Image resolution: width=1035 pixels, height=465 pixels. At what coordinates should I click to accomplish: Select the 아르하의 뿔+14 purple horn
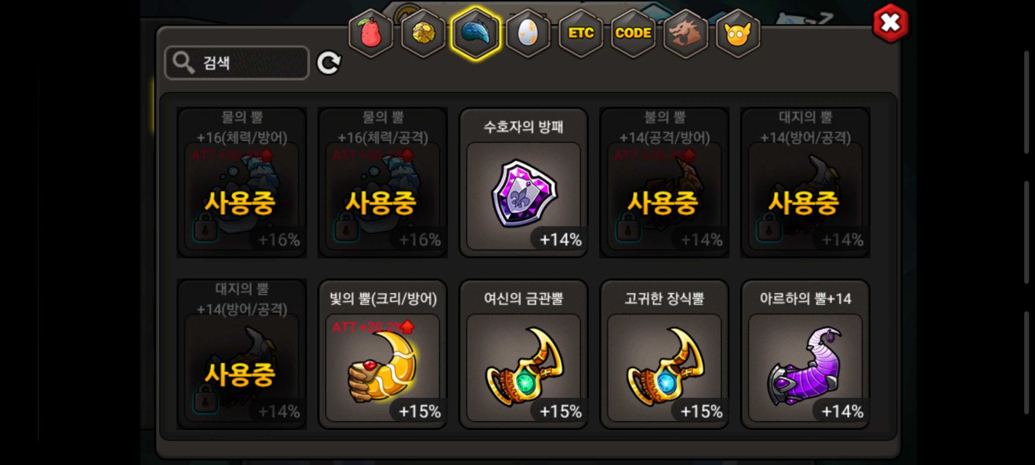(805, 354)
